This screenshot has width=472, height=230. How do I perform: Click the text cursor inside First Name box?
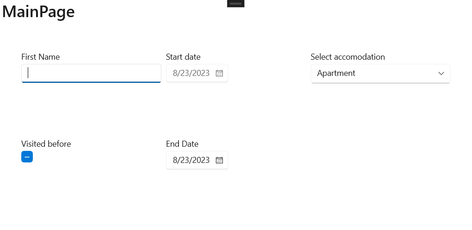click(28, 73)
